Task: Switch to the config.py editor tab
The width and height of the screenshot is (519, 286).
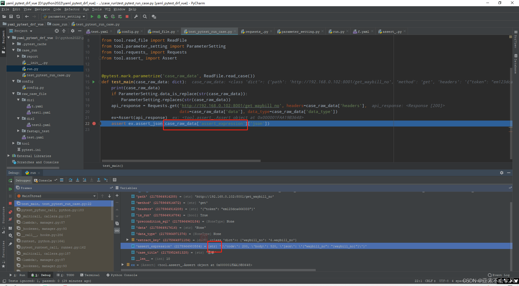Action: tap(130, 32)
